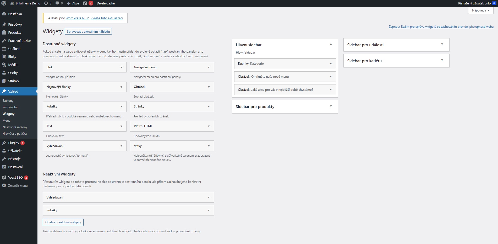
Task: Click the WordPress 6.0.2 update link
Action: 77,18
